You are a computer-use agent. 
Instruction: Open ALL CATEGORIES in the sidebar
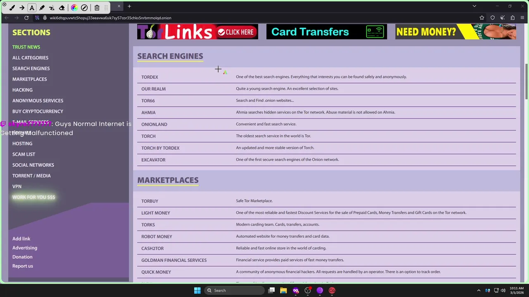click(x=30, y=58)
